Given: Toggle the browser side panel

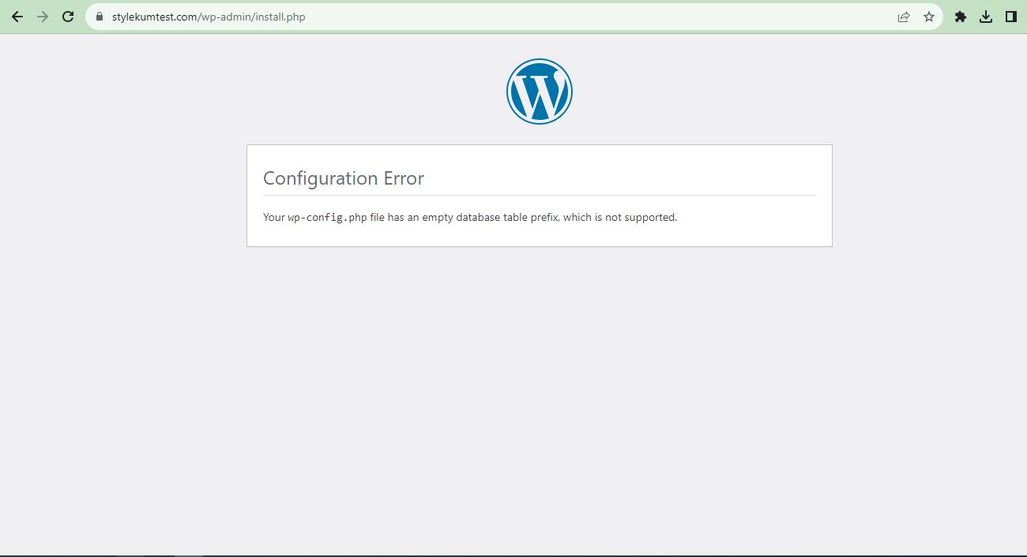Looking at the screenshot, I should coord(1010,17).
